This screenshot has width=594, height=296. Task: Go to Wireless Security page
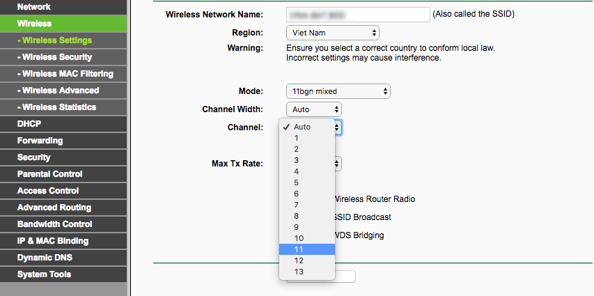(56, 57)
